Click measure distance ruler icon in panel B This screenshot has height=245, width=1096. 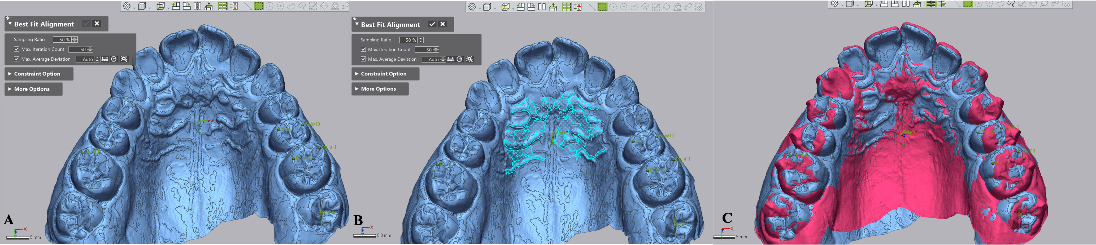point(450,59)
